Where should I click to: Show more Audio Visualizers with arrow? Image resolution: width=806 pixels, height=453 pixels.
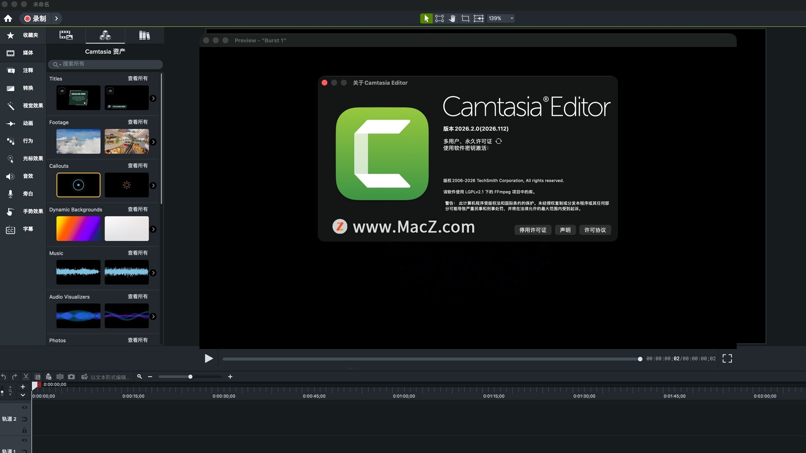[x=153, y=316]
